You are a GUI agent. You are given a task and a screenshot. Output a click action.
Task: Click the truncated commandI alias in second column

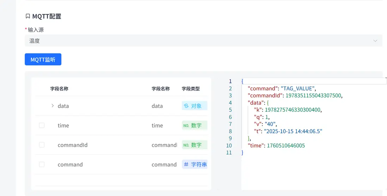[x=164, y=145]
